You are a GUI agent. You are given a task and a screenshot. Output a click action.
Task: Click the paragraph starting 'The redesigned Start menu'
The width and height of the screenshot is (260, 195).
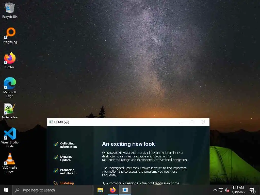coord(144,171)
